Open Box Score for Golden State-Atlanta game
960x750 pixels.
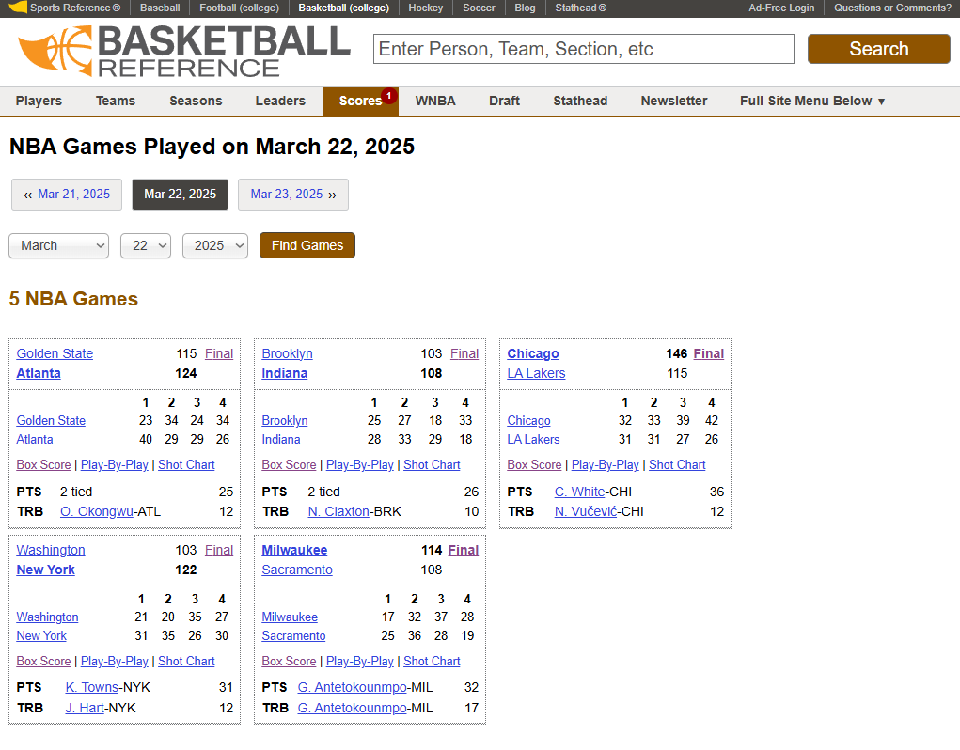(43, 464)
